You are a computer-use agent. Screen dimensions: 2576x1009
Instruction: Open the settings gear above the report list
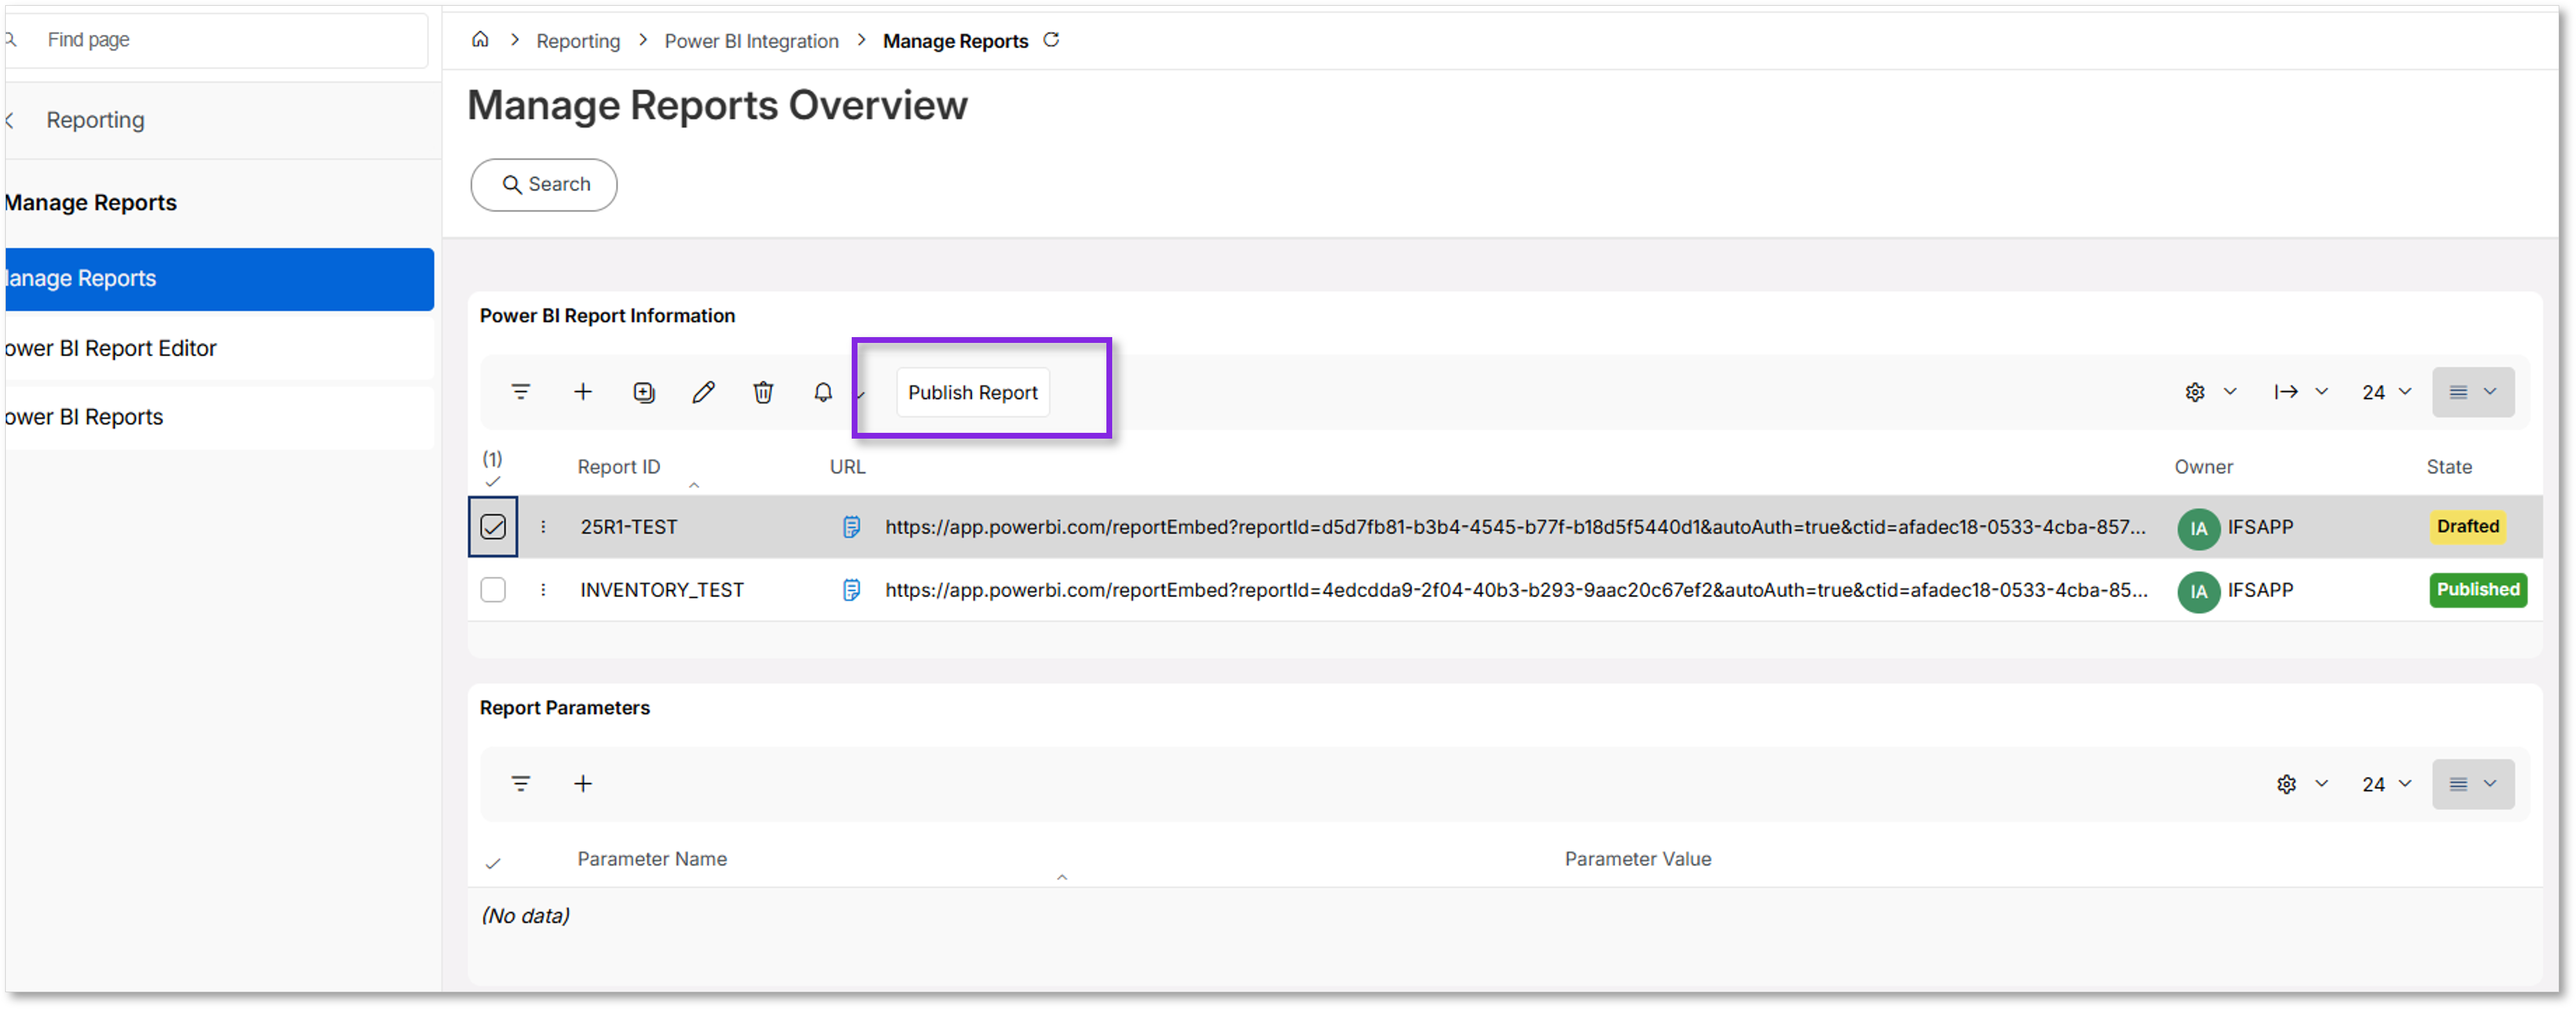pos(2195,392)
